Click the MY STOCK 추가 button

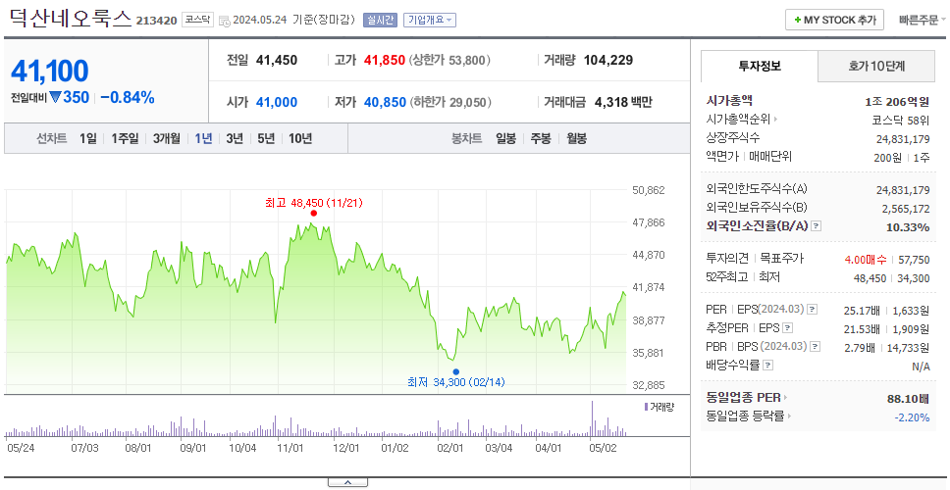834,20
